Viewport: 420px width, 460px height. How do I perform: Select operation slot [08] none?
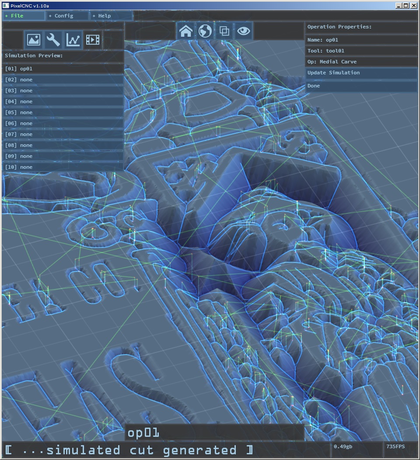[x=63, y=145]
